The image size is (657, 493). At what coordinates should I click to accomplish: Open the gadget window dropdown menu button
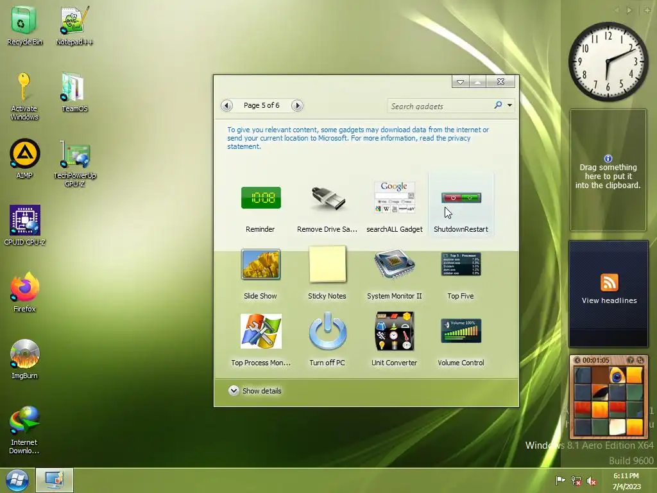(x=461, y=82)
